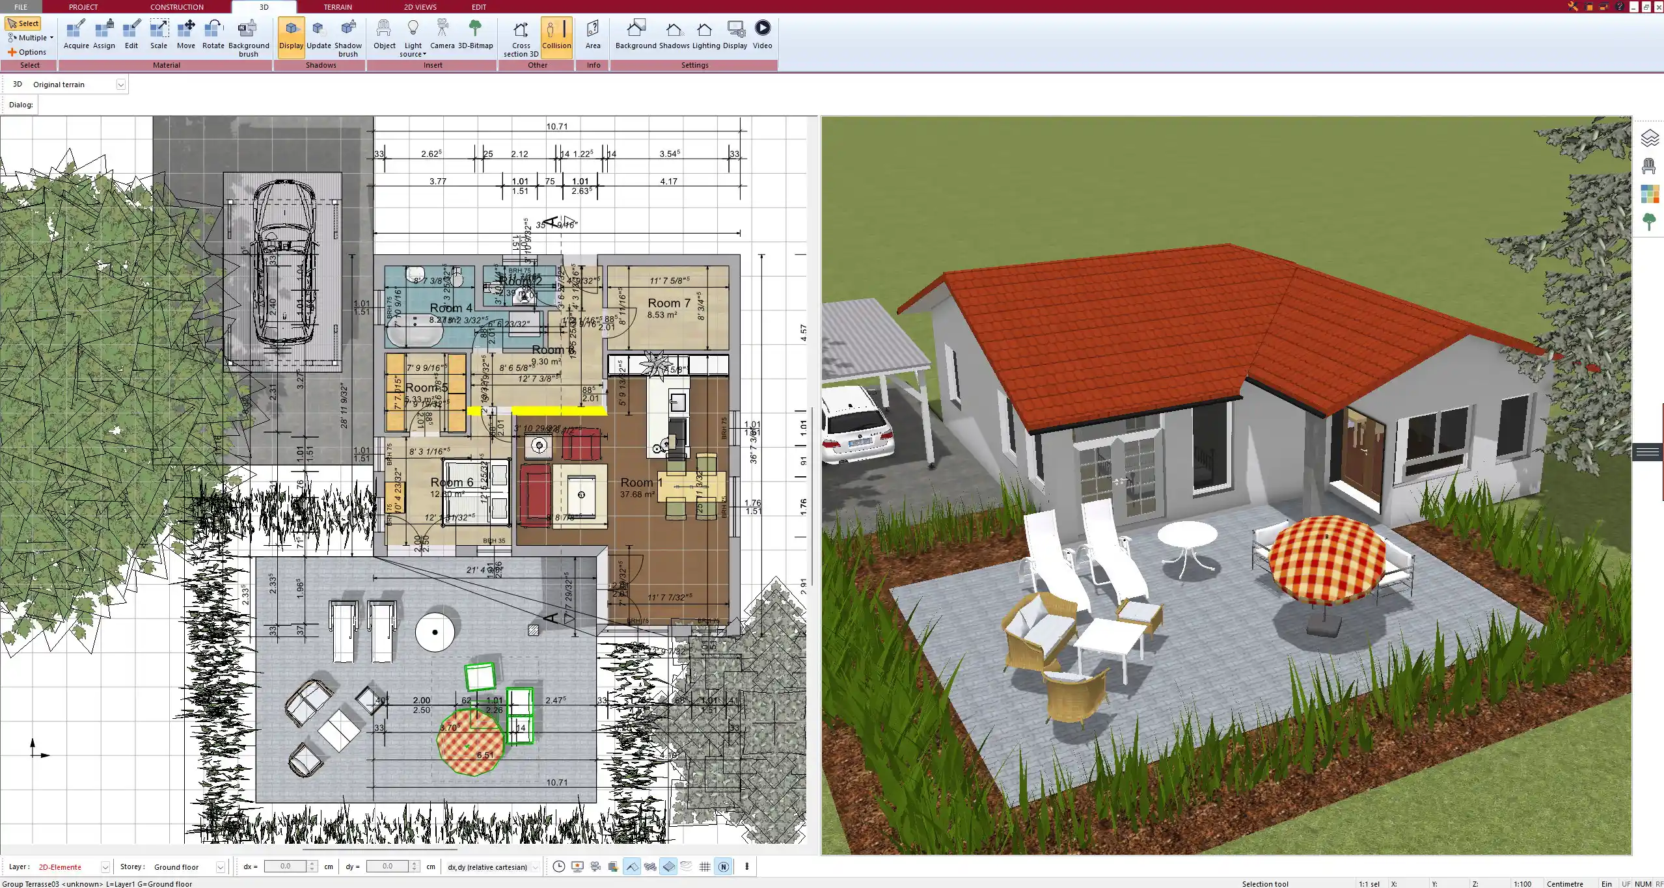Click the dy input field
1664x888 pixels.
[x=387, y=867]
